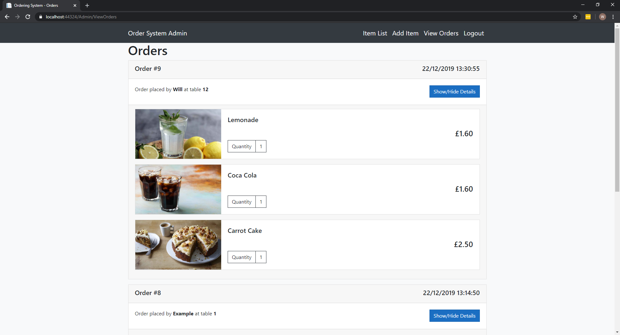Click the customer name Example
This screenshot has width=620, height=335.
pyautogui.click(x=183, y=314)
